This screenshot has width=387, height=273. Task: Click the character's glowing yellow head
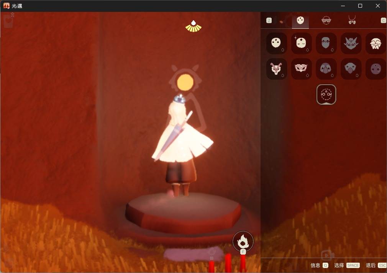tap(185, 82)
